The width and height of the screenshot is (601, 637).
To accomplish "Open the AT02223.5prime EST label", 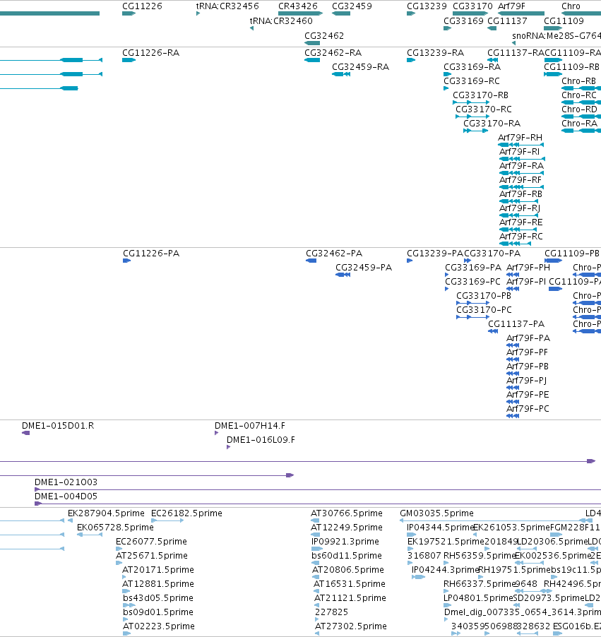I will tap(158, 626).
